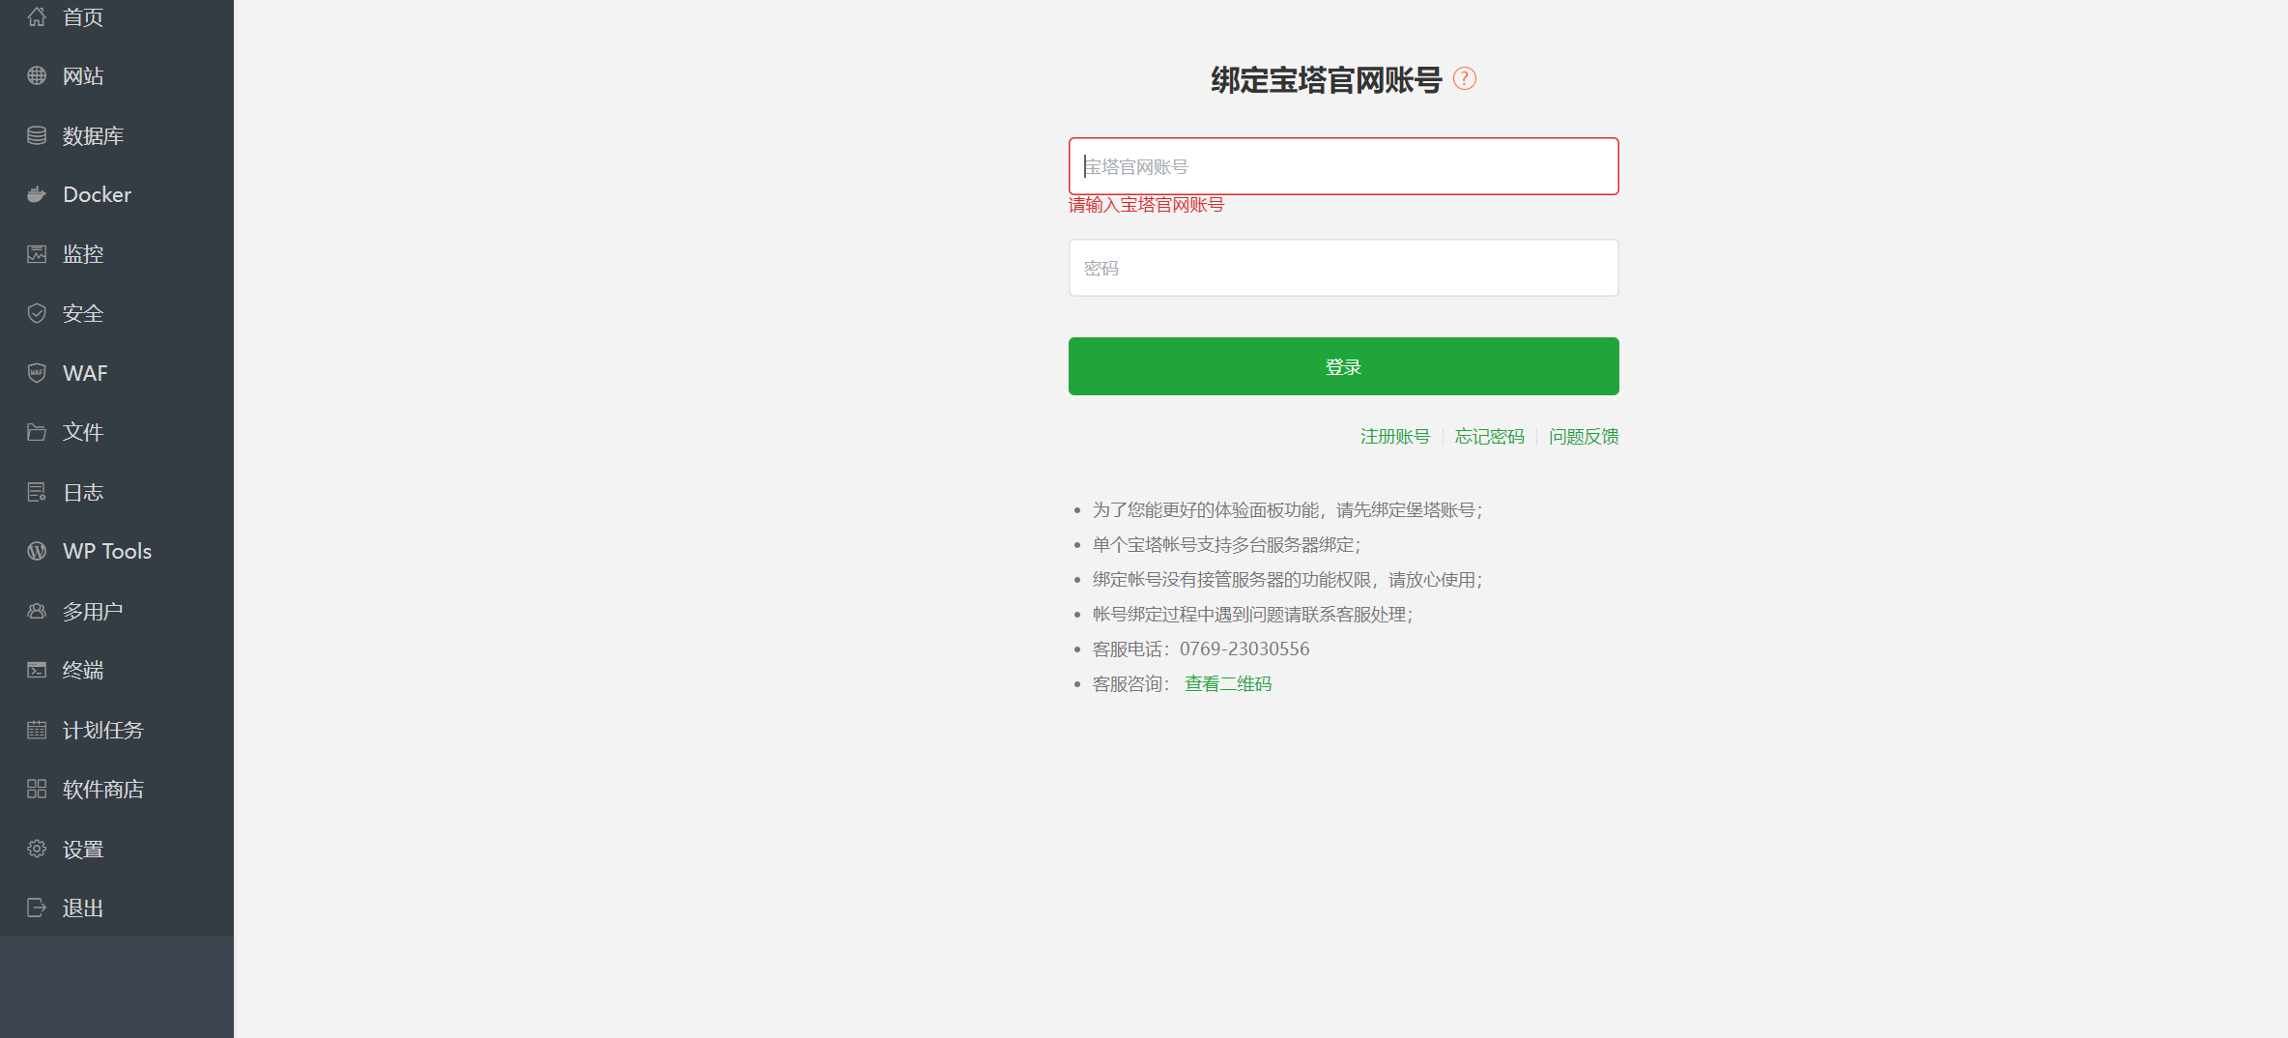Click the home icon beside 首页
The width and height of the screenshot is (2288, 1038).
37,16
